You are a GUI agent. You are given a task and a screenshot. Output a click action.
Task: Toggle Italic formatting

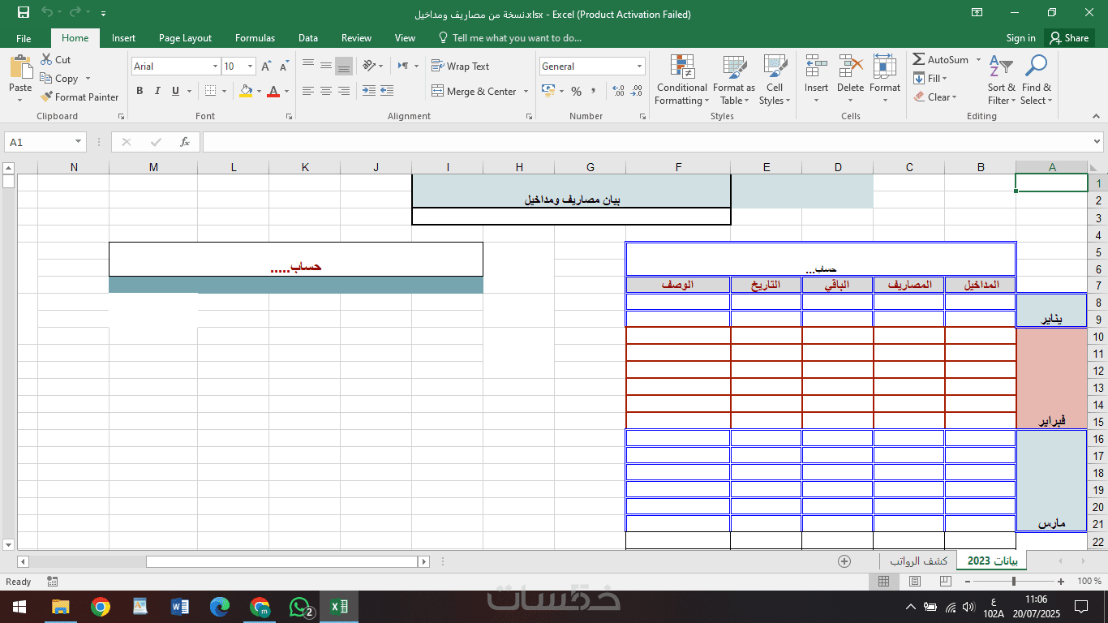point(157,91)
